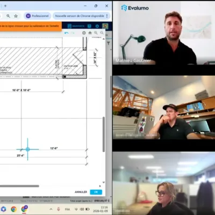Toggle the microphone icon in taskbar
Image resolution: width=215 pixels, height=215 pixels.
click(58, 209)
